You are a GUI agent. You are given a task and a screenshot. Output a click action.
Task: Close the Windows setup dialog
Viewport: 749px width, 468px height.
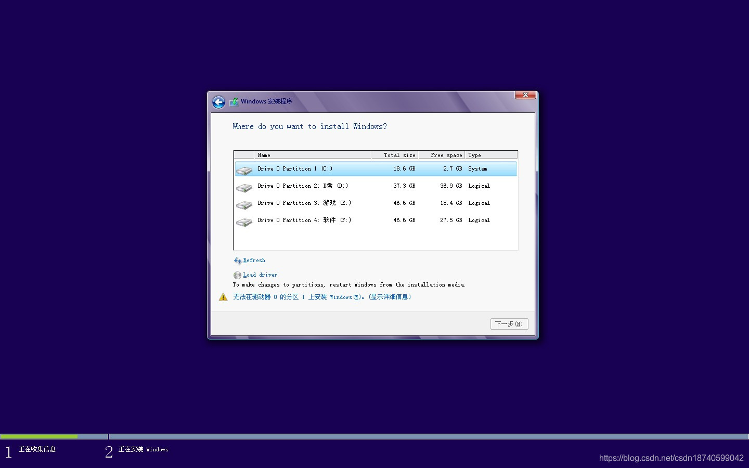[525, 95]
